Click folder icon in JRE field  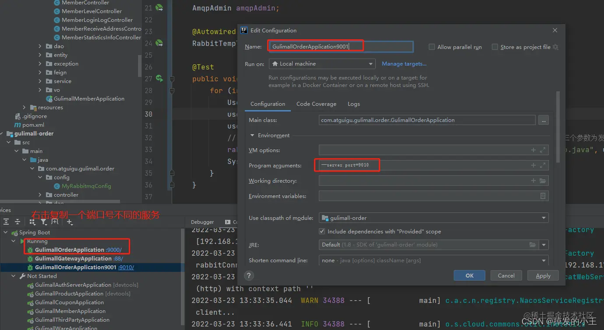coord(532,245)
